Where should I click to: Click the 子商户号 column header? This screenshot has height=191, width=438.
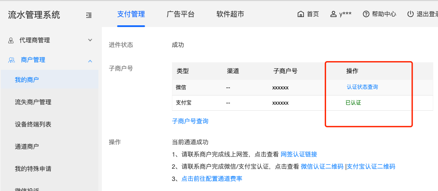point(285,71)
